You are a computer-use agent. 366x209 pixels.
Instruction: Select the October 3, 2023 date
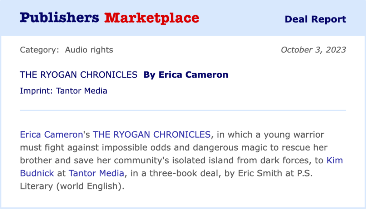click(x=313, y=50)
